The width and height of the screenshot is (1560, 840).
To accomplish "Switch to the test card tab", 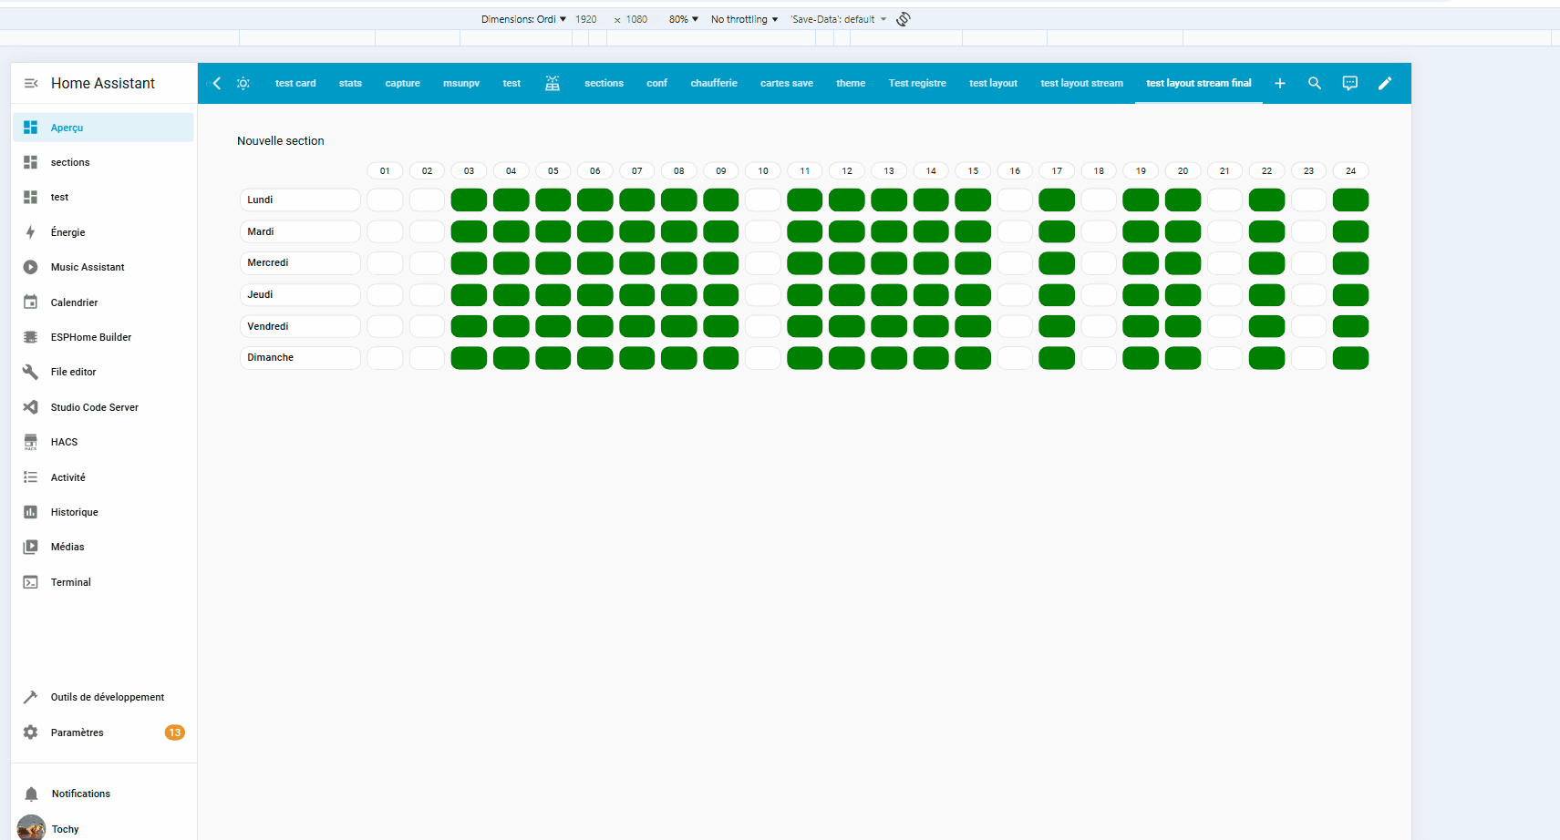I will (x=295, y=83).
